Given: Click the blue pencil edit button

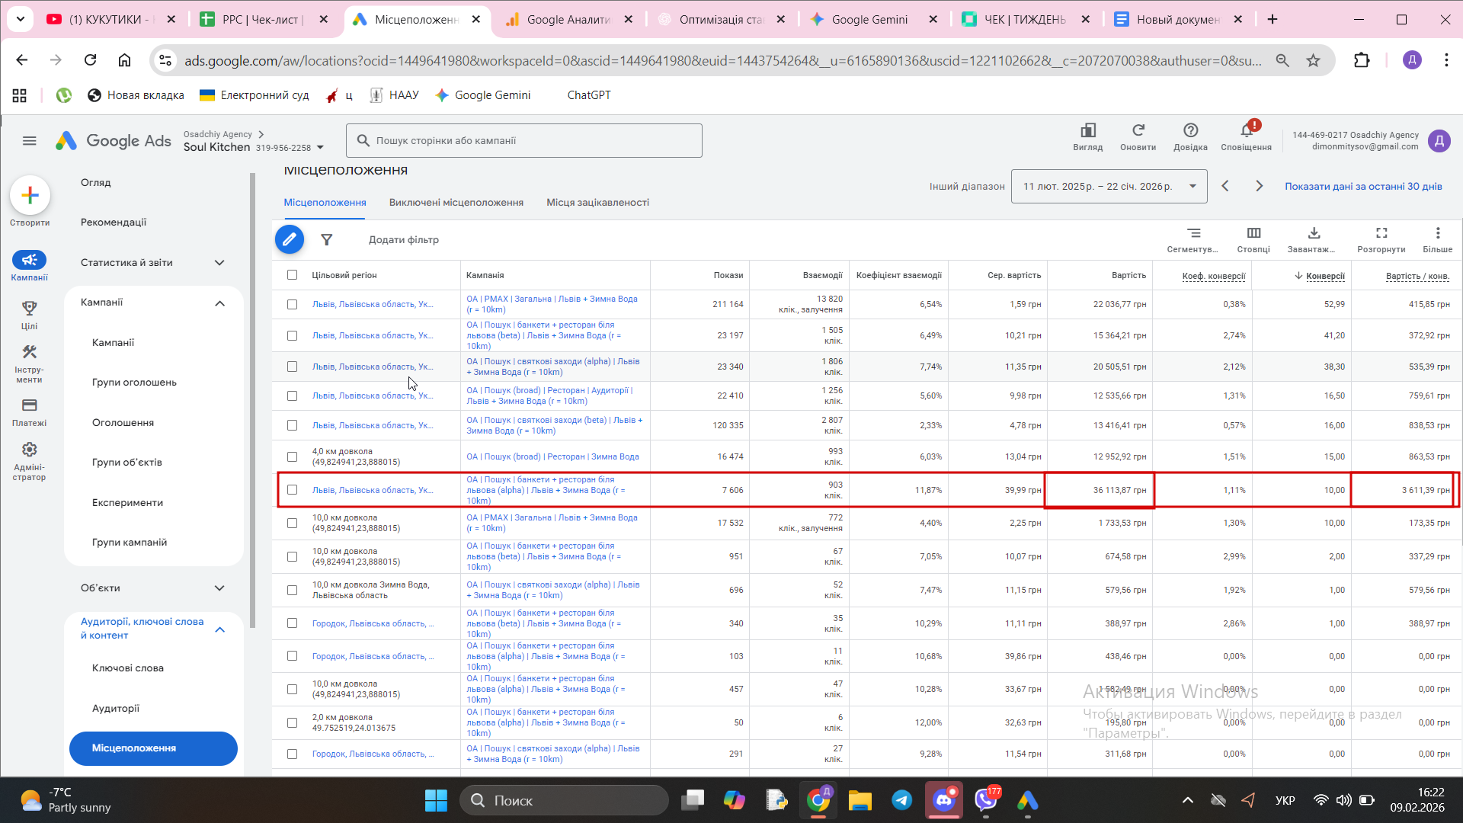Looking at the screenshot, I should pyautogui.click(x=290, y=240).
